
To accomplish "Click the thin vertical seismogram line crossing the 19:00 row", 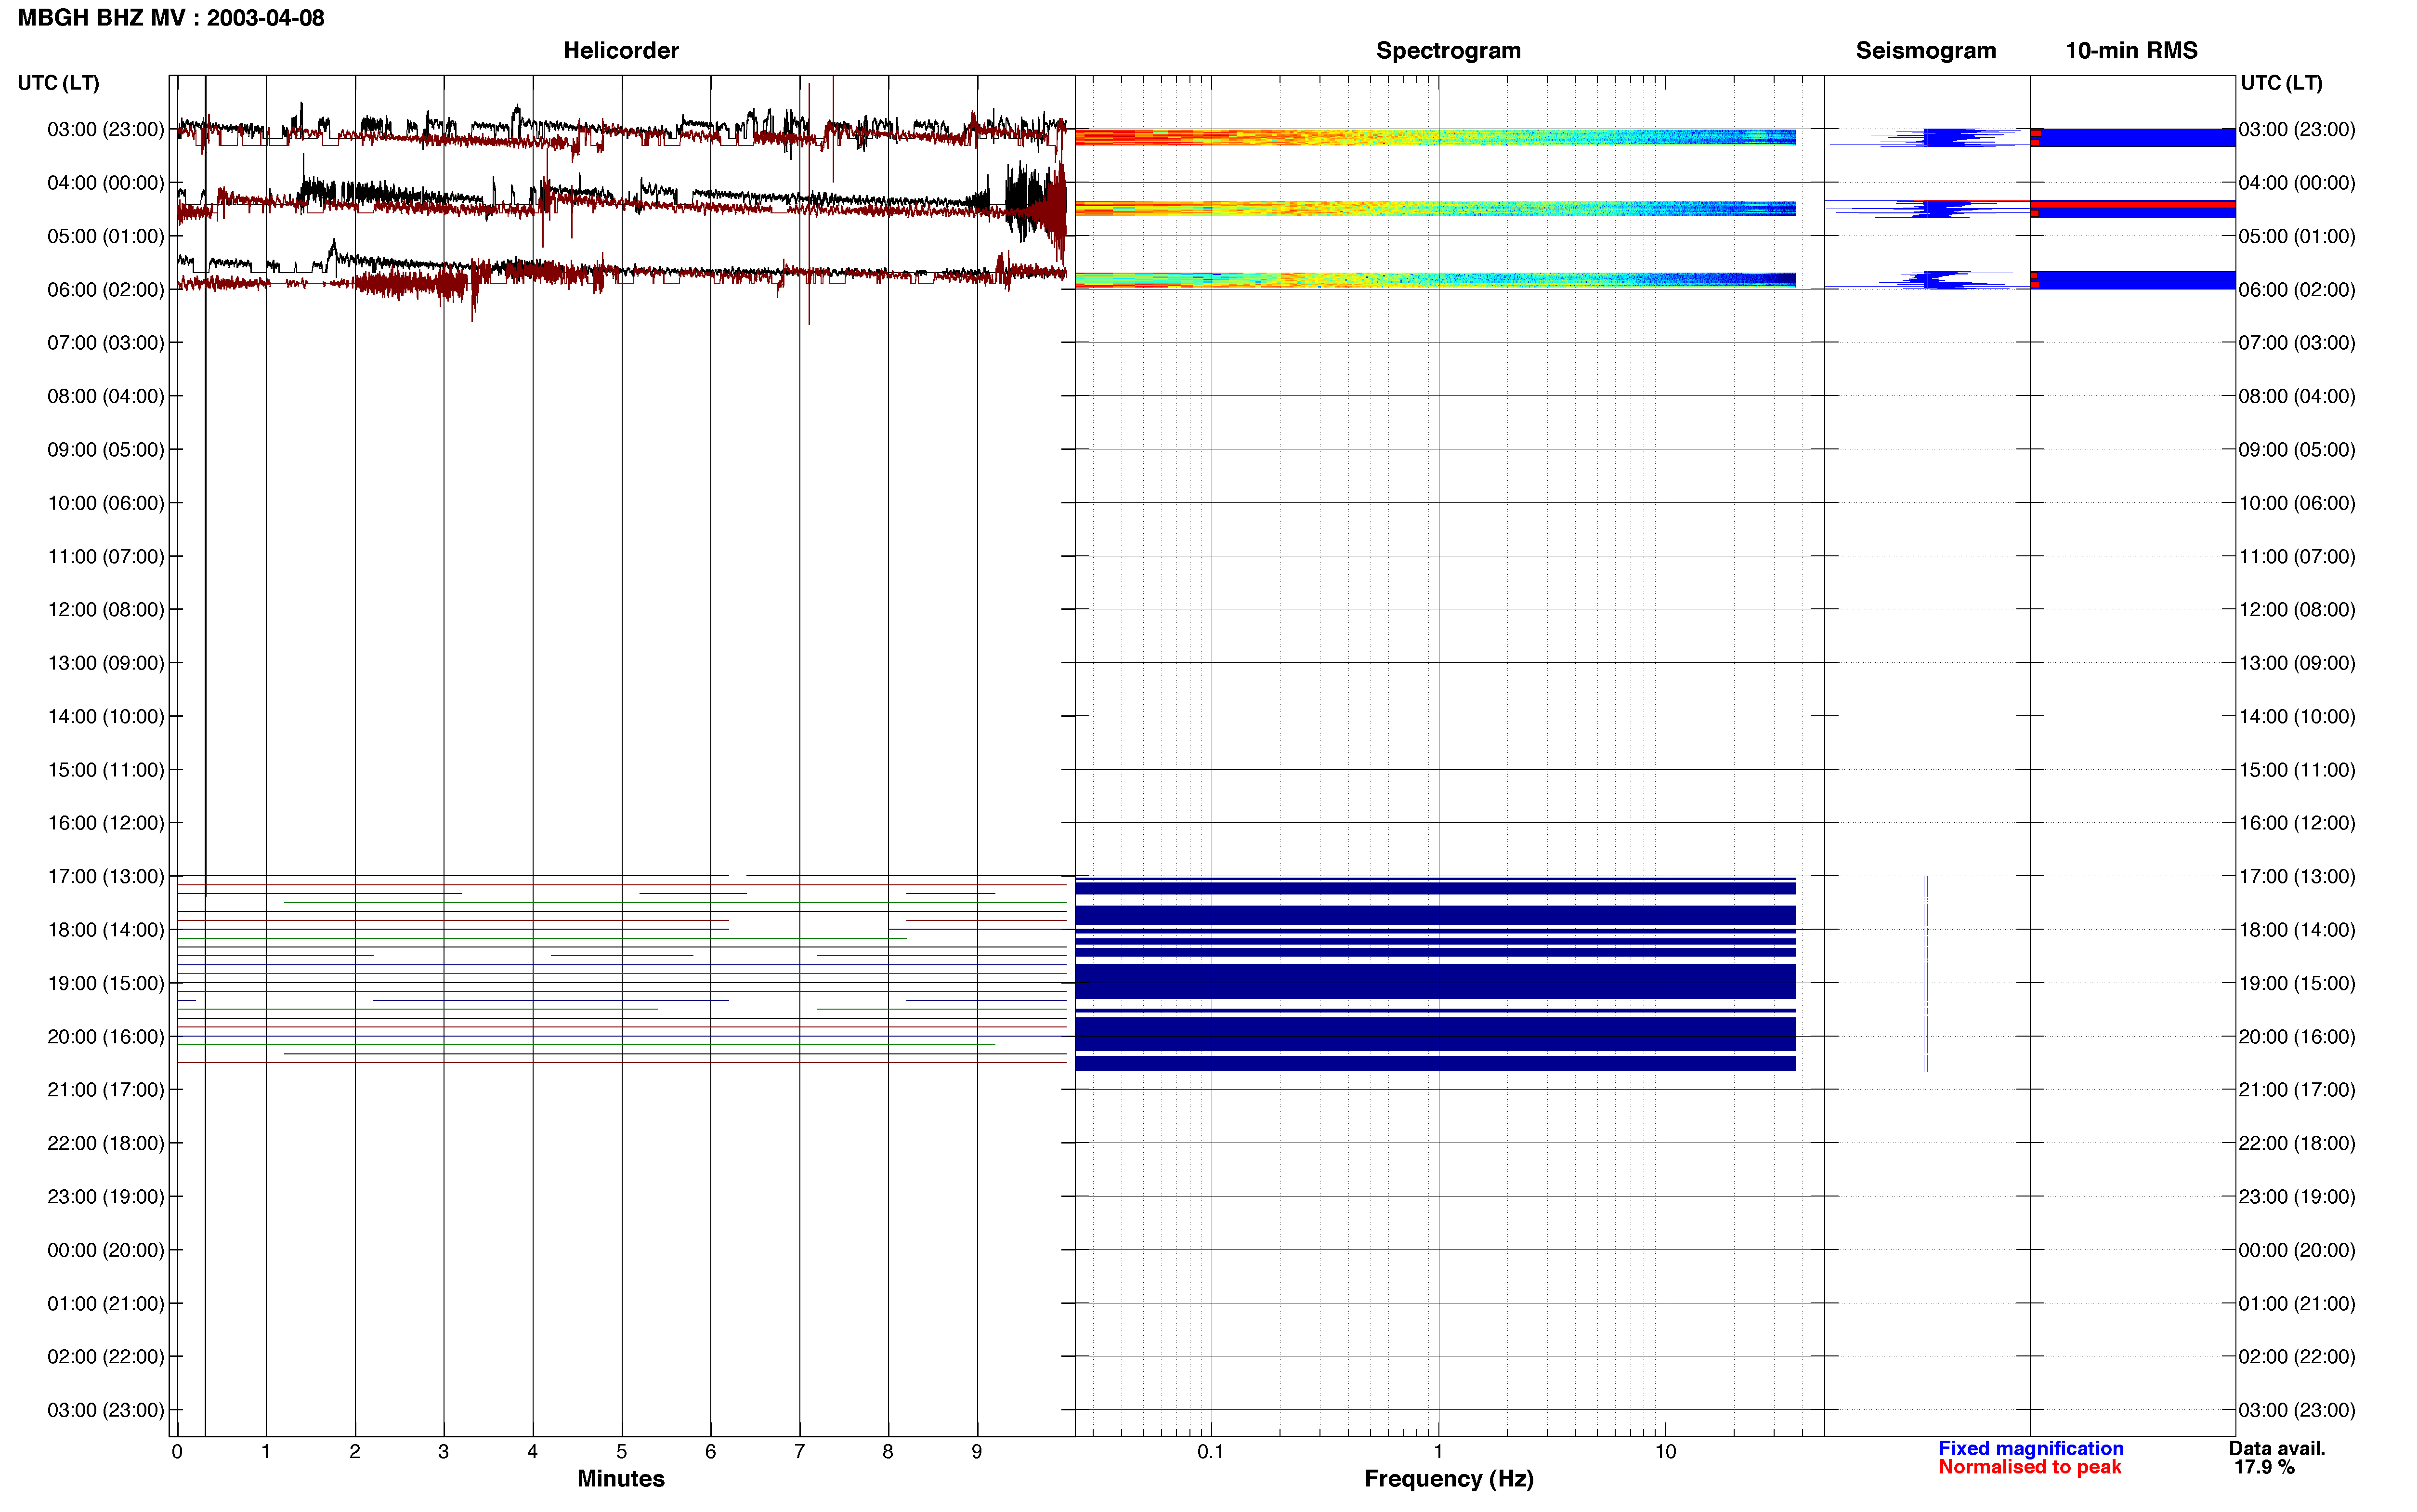I will click(1925, 974).
